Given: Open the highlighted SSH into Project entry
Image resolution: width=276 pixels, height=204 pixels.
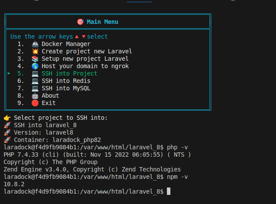Looking at the screenshot, I should [x=70, y=74].
